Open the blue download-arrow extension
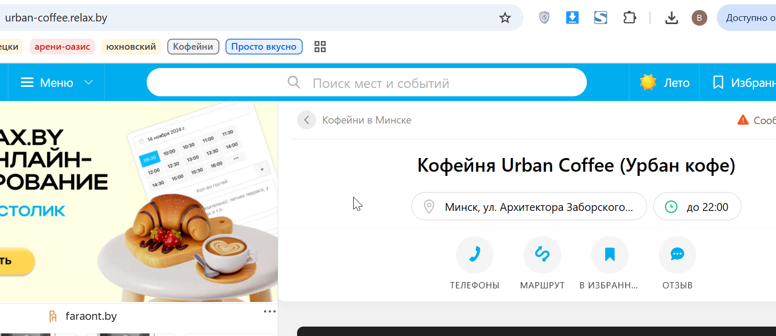776x336 pixels. coord(572,18)
